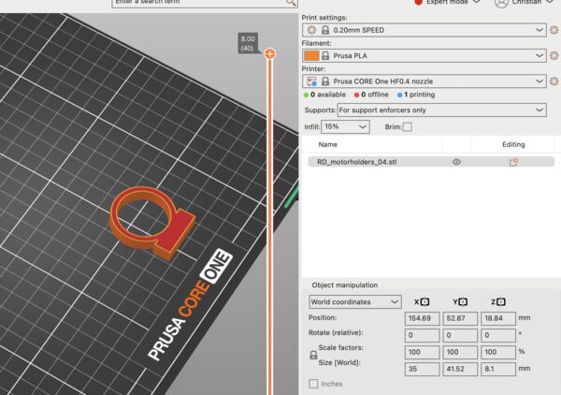Screen dimensions: 561x395
Task: Click the plus handle on layer slider
Action: tap(270, 54)
